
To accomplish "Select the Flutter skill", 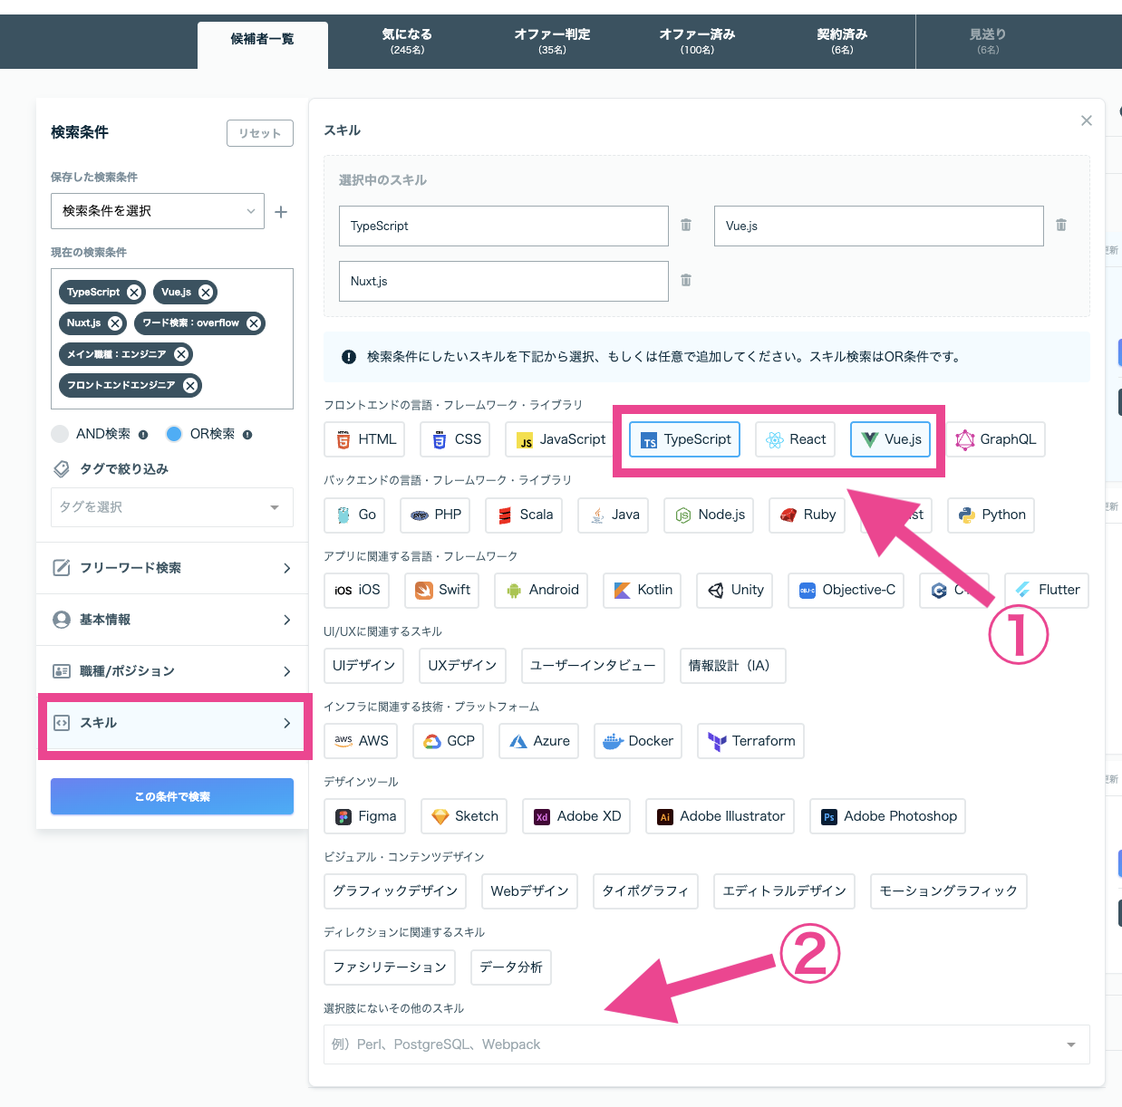I will pos(1047,590).
